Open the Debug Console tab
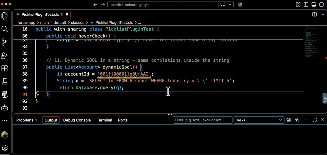 point(77,120)
